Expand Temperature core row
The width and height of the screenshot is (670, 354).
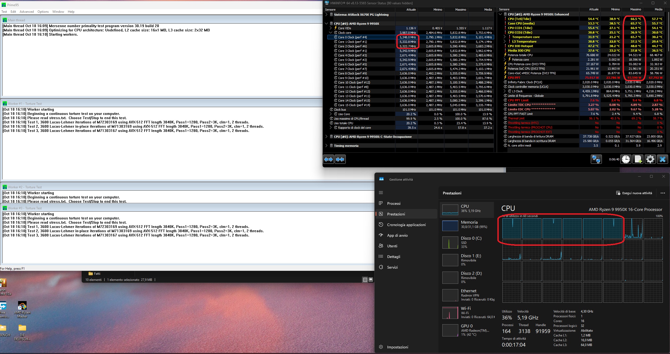[x=505, y=37]
